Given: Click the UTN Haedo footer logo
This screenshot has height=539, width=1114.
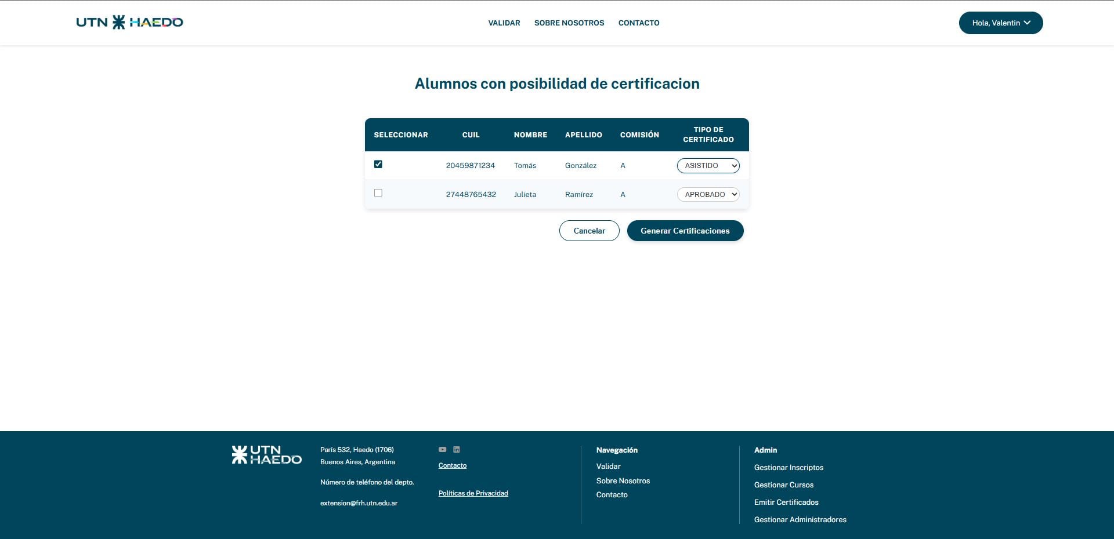Looking at the screenshot, I should (266, 455).
